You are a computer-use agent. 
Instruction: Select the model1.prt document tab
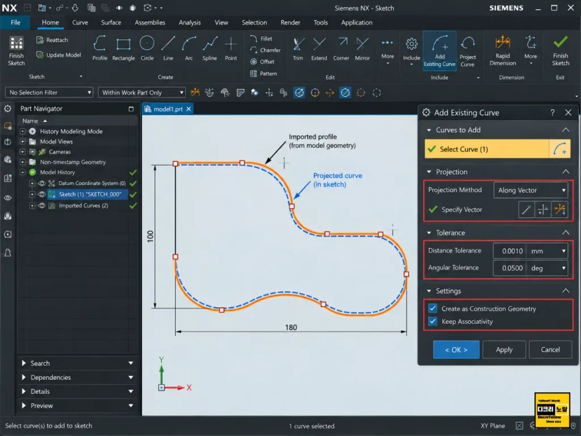pyautogui.click(x=168, y=109)
